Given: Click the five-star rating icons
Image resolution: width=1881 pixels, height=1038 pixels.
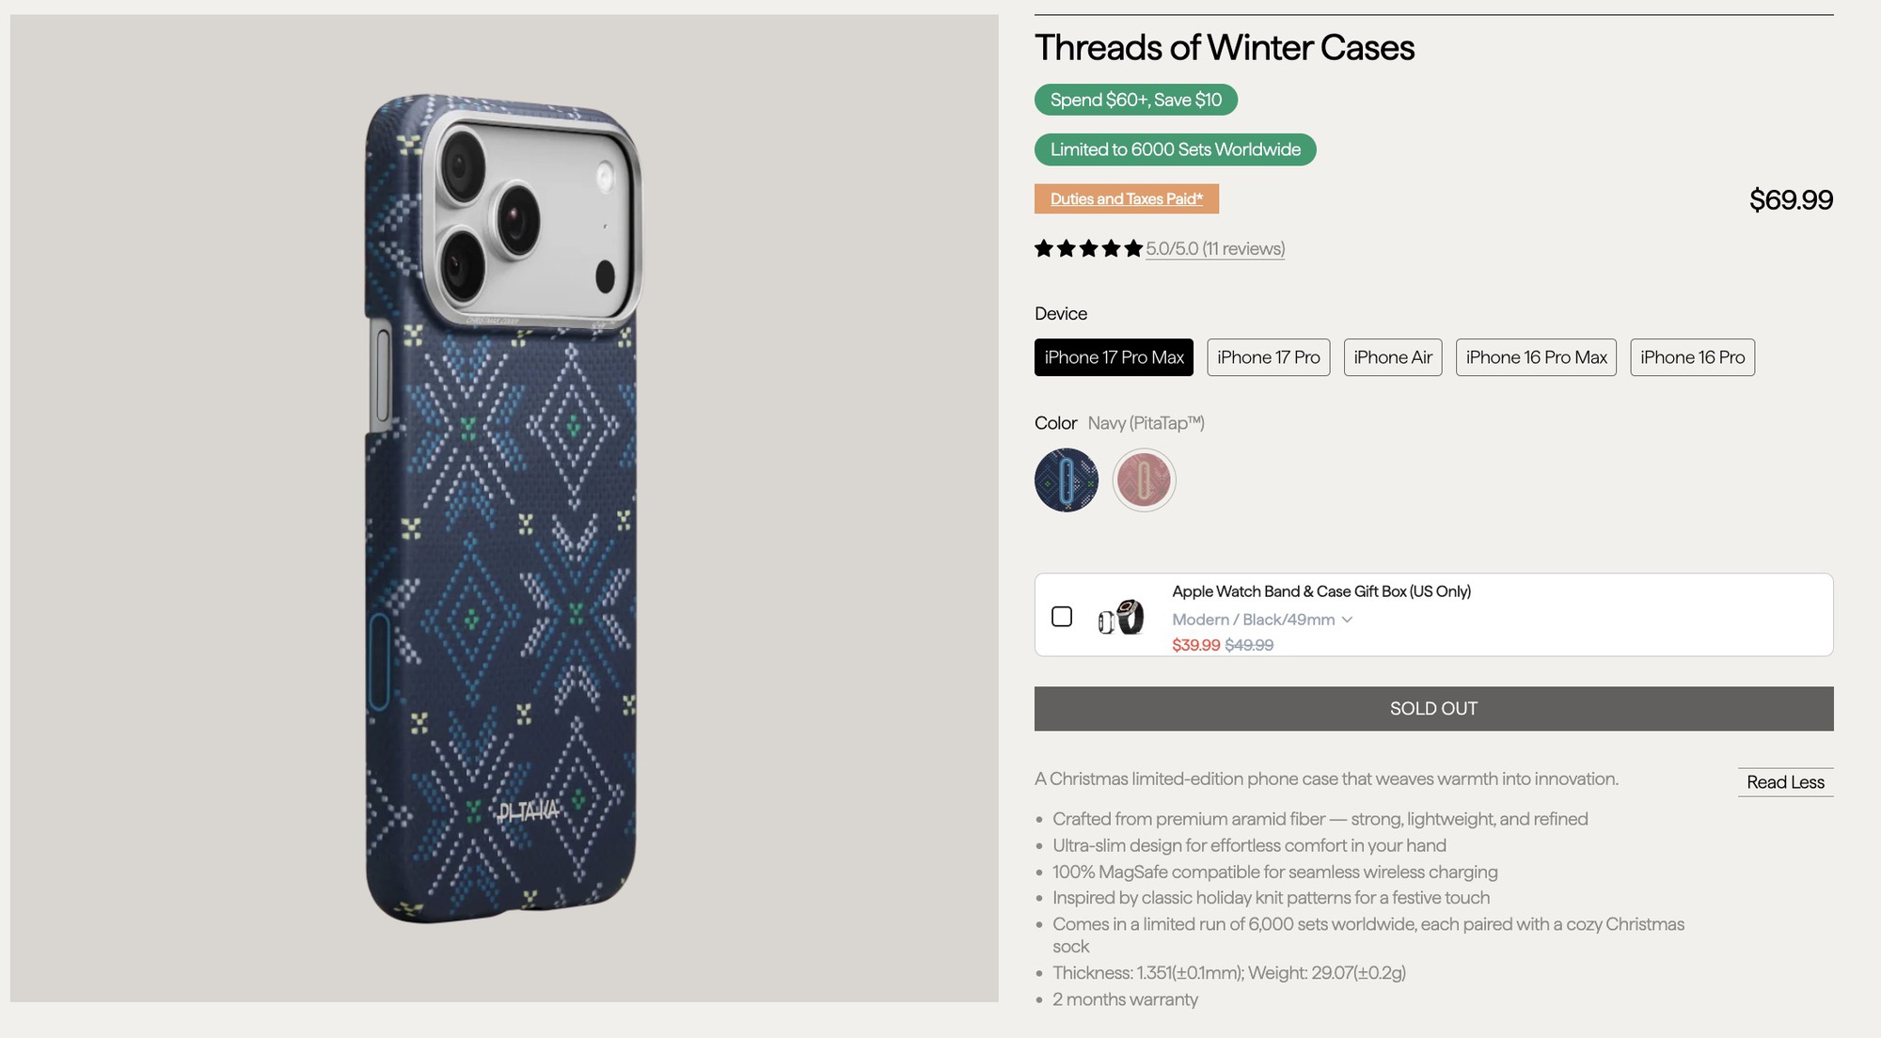Looking at the screenshot, I should pos(1088,249).
